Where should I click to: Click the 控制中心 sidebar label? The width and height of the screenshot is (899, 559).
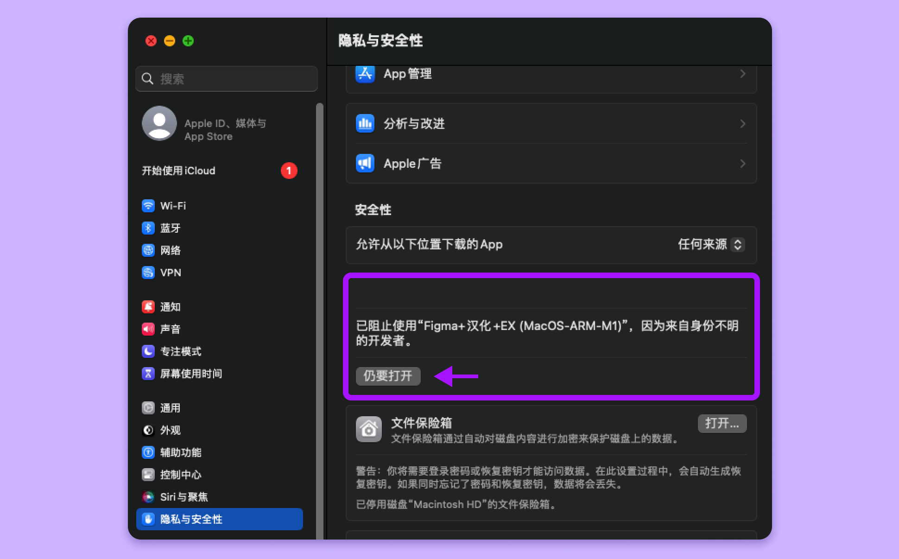[181, 475]
